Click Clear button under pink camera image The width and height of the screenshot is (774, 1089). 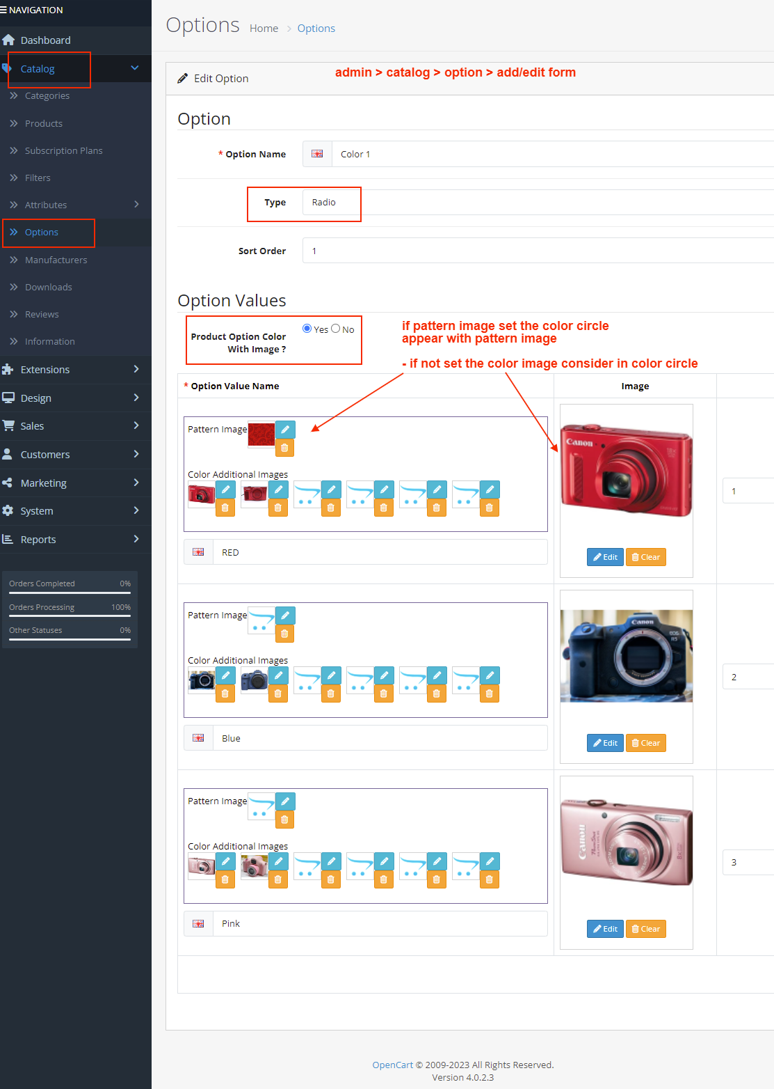[645, 929]
